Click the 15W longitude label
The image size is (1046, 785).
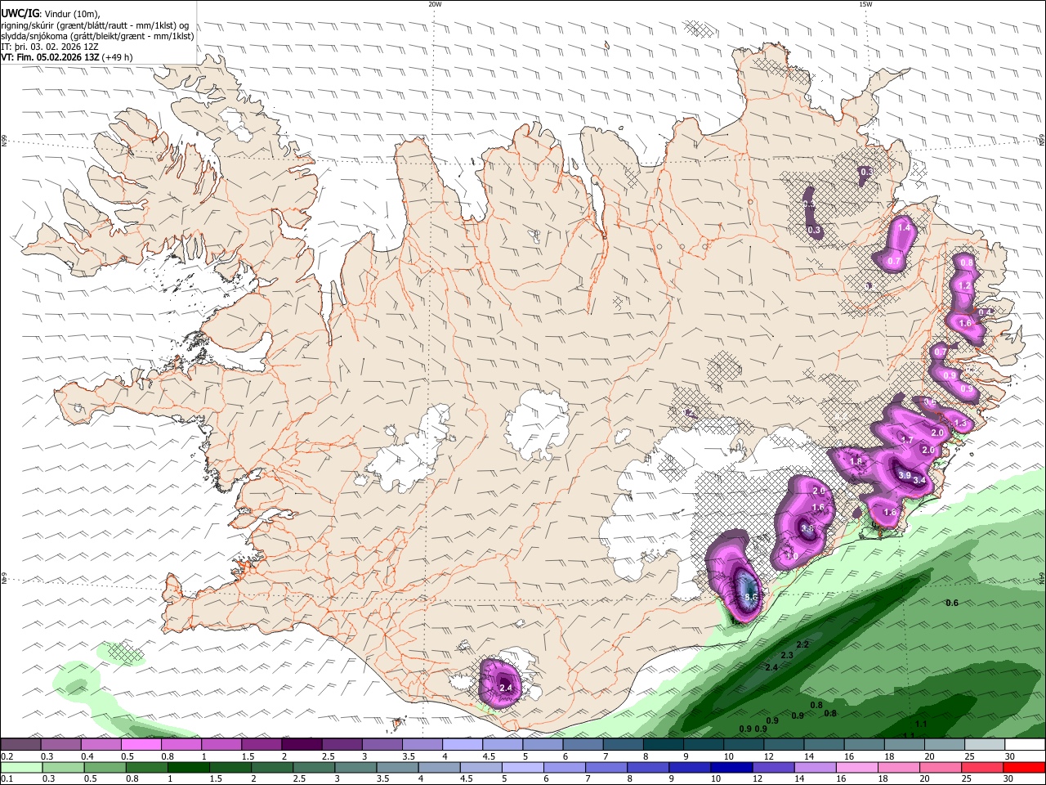[865, 4]
